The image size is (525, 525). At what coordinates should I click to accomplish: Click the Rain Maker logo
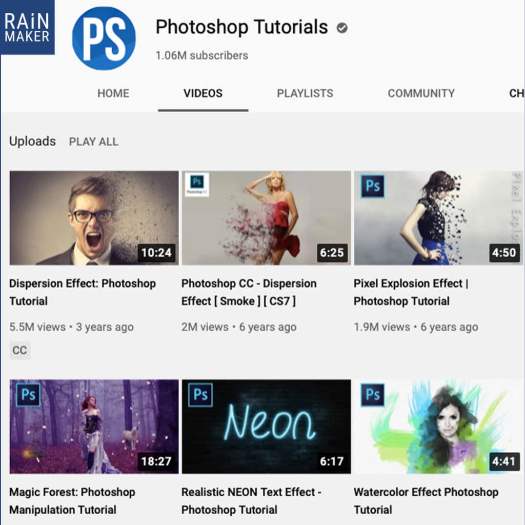click(27, 27)
